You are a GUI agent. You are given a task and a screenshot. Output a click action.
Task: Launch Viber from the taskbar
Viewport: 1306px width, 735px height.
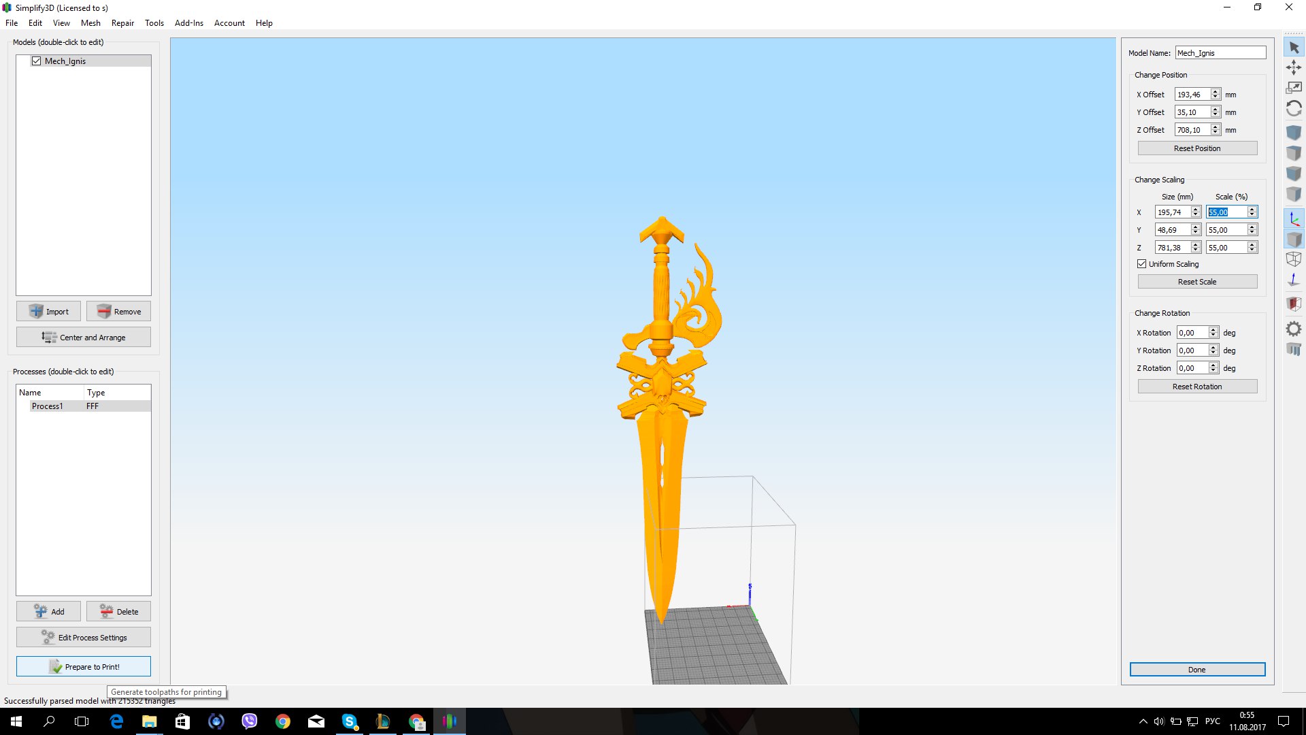pyautogui.click(x=250, y=721)
